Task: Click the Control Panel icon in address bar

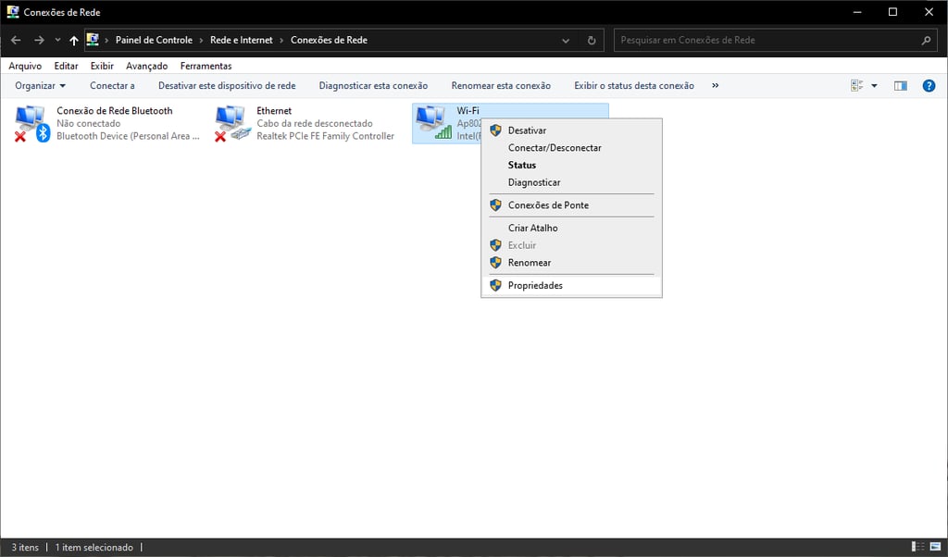Action: click(93, 40)
